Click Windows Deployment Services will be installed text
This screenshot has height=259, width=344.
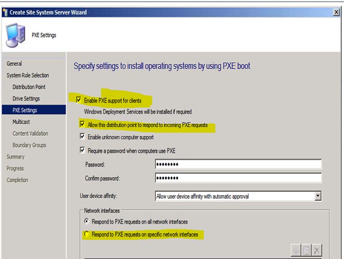pos(138,112)
